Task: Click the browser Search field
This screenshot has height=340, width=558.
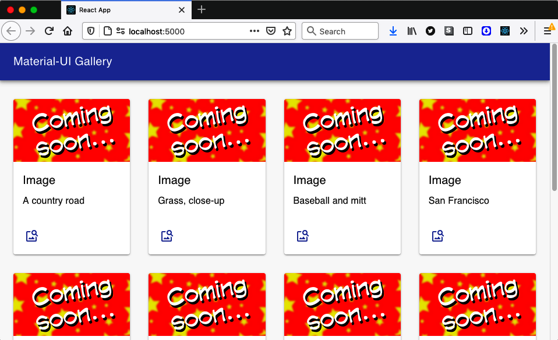Action: click(340, 31)
